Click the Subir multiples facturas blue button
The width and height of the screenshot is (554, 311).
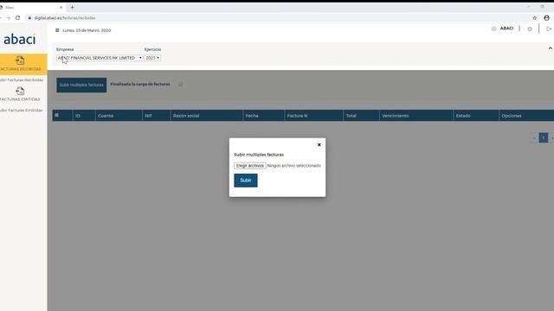[x=81, y=85]
